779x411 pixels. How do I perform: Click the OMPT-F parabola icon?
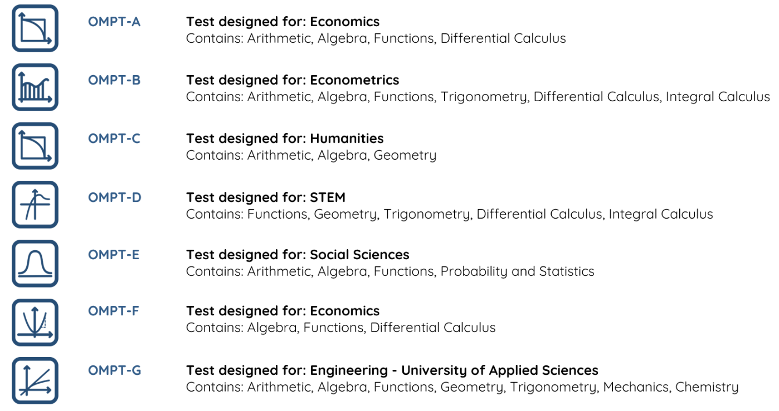click(x=35, y=323)
